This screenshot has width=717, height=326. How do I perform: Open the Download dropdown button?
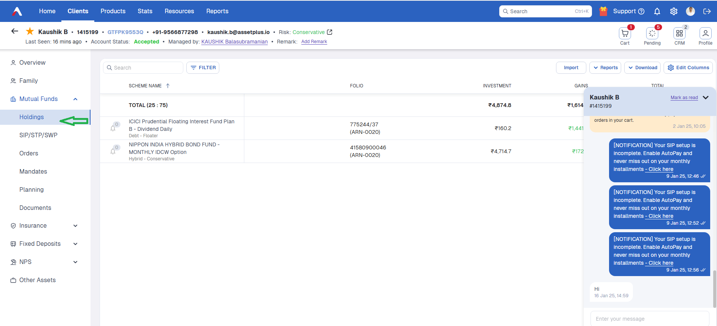click(x=642, y=68)
